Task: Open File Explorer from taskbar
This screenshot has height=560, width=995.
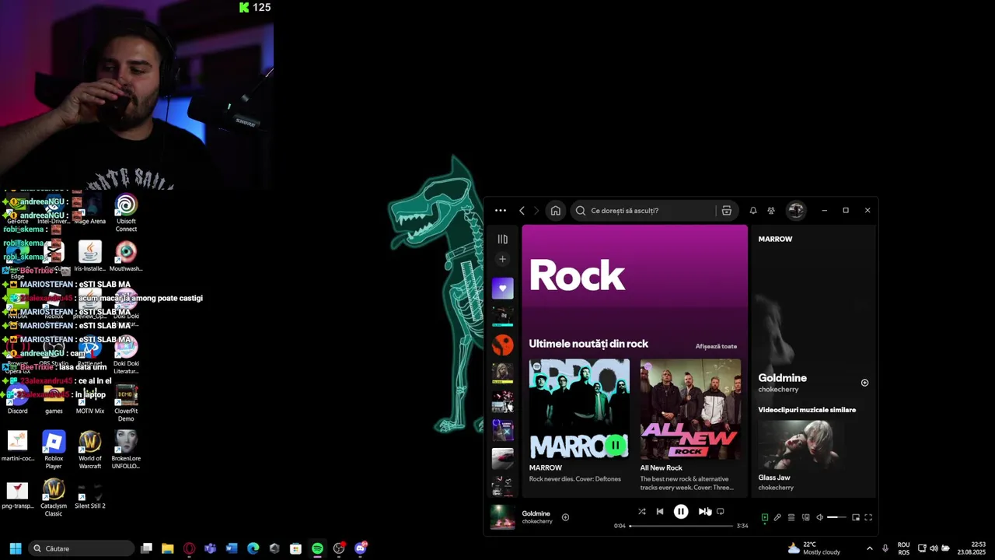Action: [x=167, y=548]
